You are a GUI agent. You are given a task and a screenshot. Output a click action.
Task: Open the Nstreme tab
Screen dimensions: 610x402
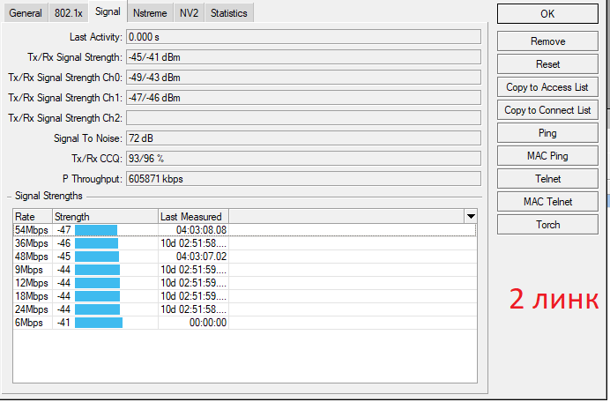pyautogui.click(x=150, y=12)
